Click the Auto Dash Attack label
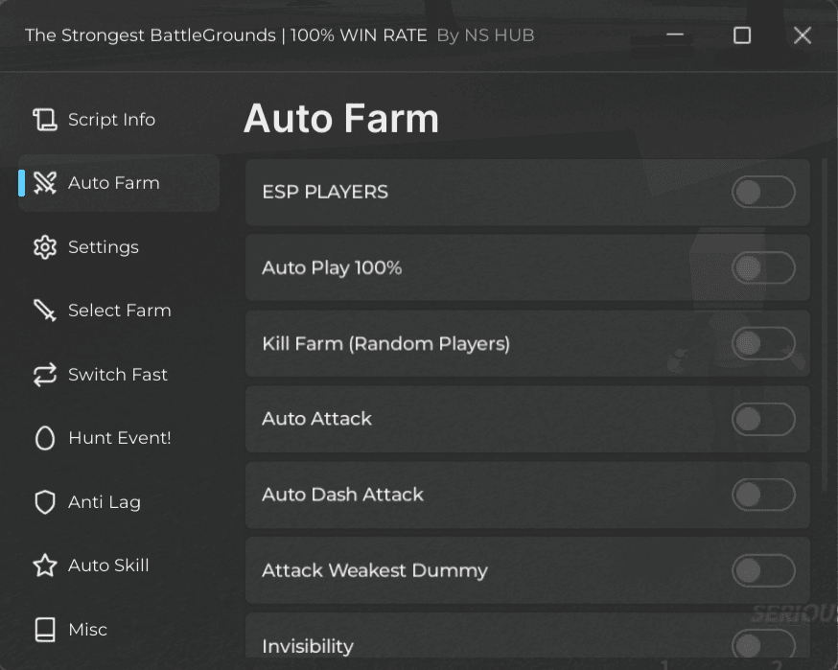Screen dimensions: 838x670 pyautogui.click(x=342, y=495)
